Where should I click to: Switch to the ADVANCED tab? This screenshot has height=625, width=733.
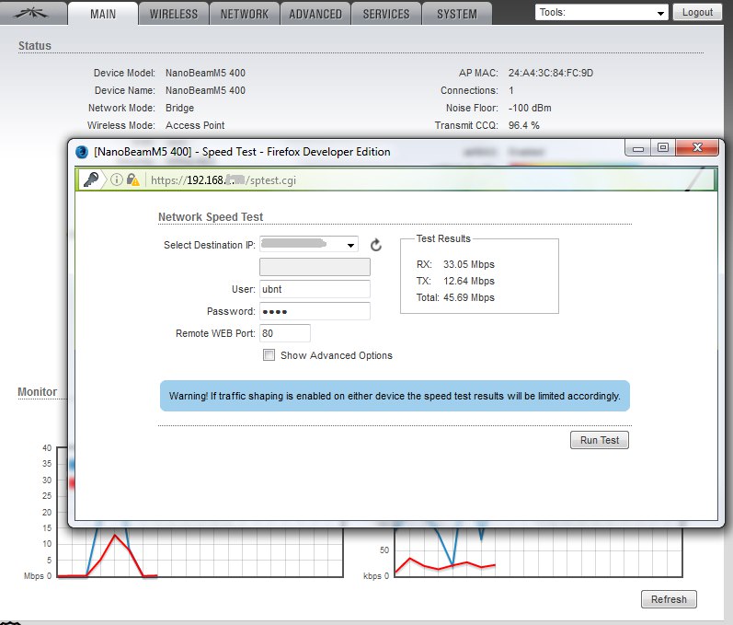coord(315,14)
